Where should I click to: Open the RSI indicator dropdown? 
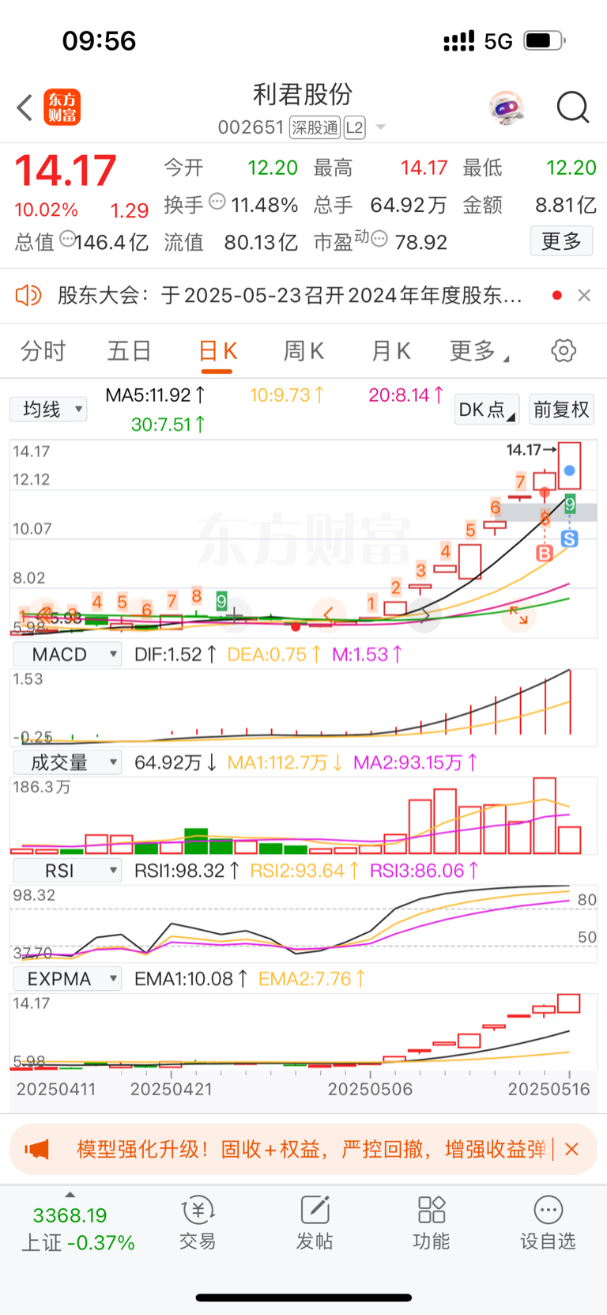(67, 871)
